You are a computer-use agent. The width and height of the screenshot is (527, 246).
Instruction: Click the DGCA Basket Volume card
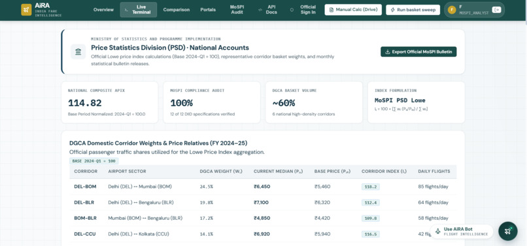click(x=314, y=102)
